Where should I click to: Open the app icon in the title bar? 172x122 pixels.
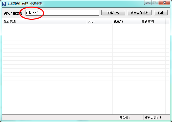[4, 4]
